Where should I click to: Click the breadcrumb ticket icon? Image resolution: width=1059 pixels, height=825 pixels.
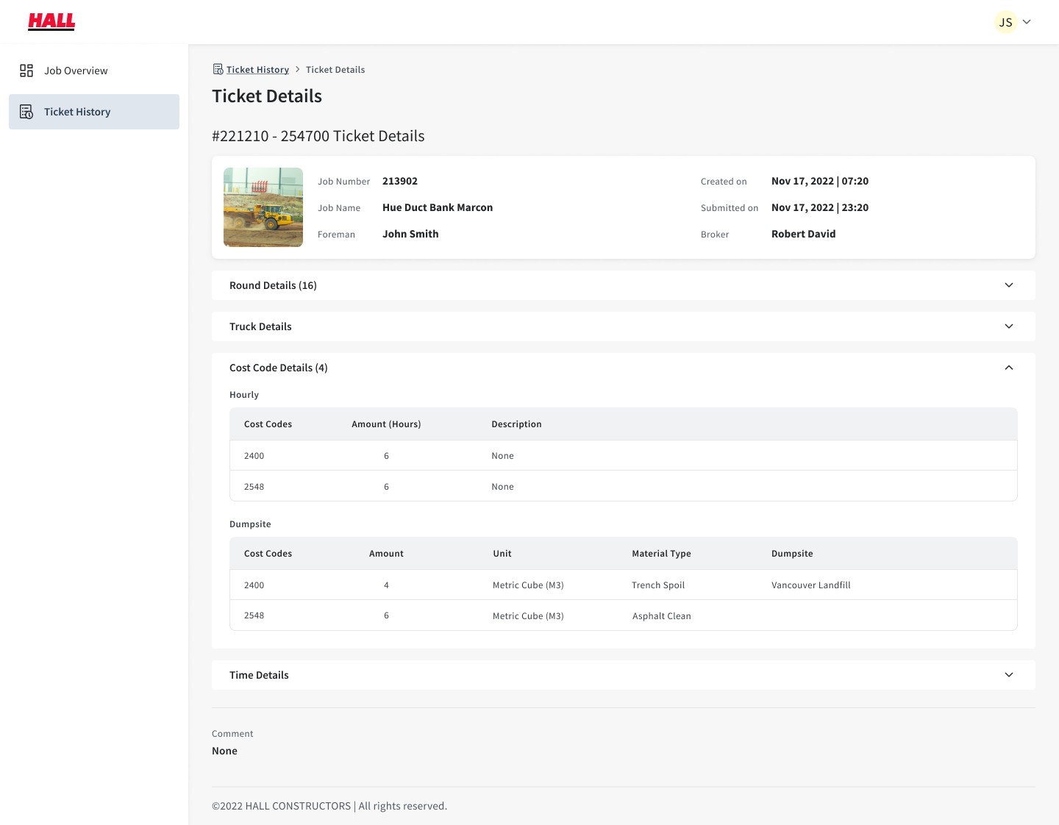(x=218, y=69)
